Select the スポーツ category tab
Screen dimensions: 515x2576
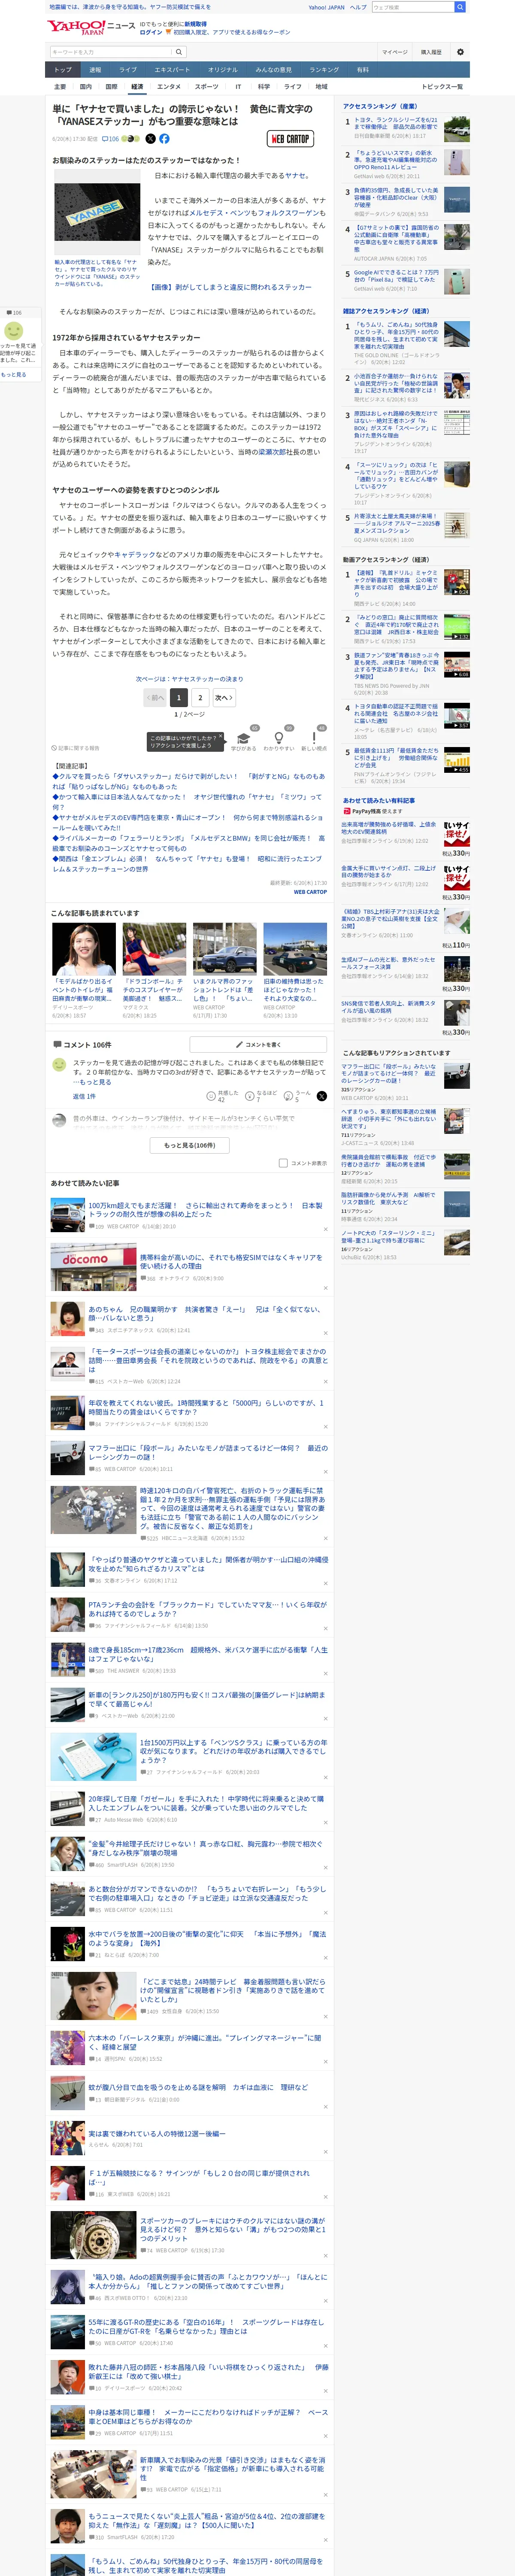point(207,87)
